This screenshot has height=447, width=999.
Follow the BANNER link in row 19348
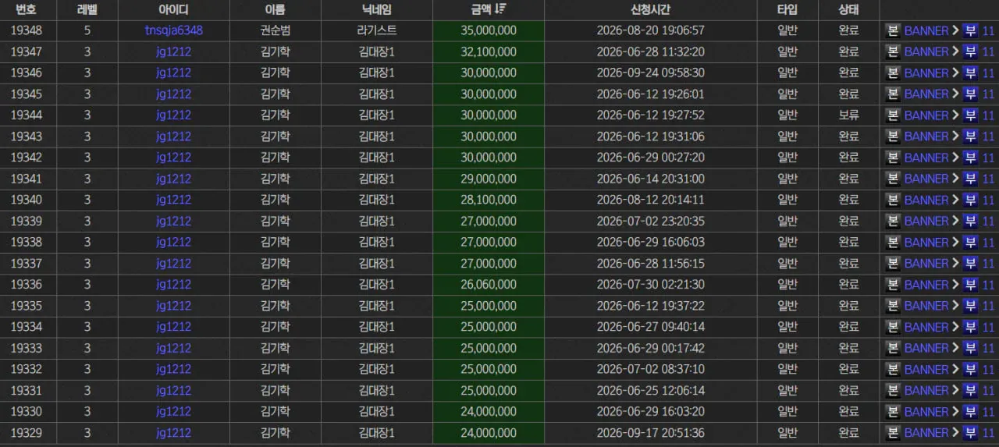926,30
